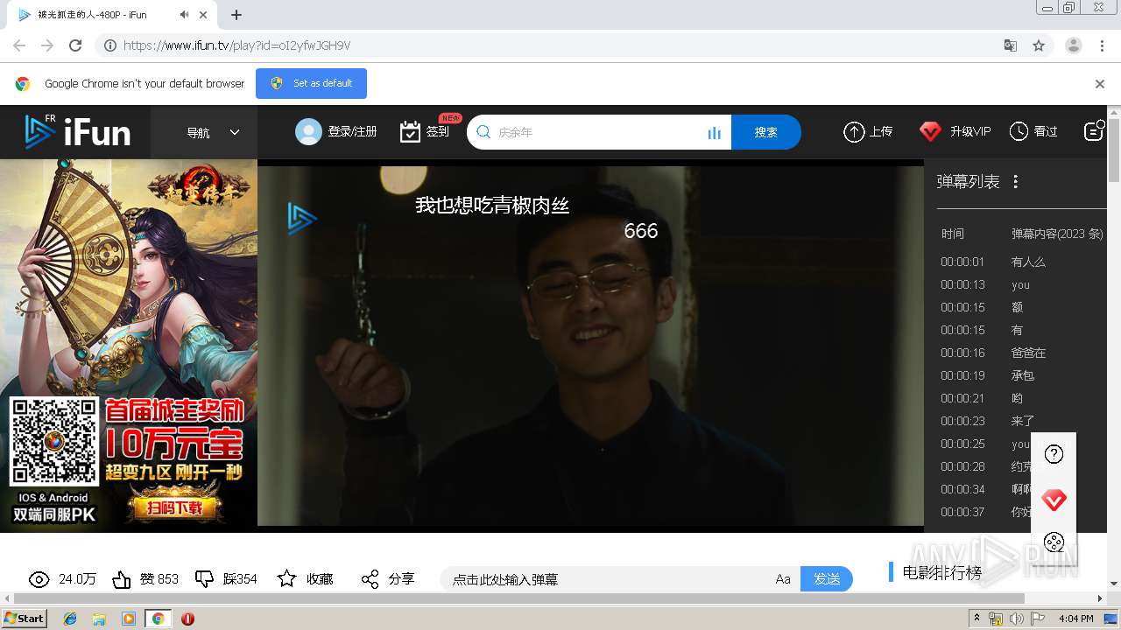
Task: Reload the page with refresh icon
Action: [75, 45]
